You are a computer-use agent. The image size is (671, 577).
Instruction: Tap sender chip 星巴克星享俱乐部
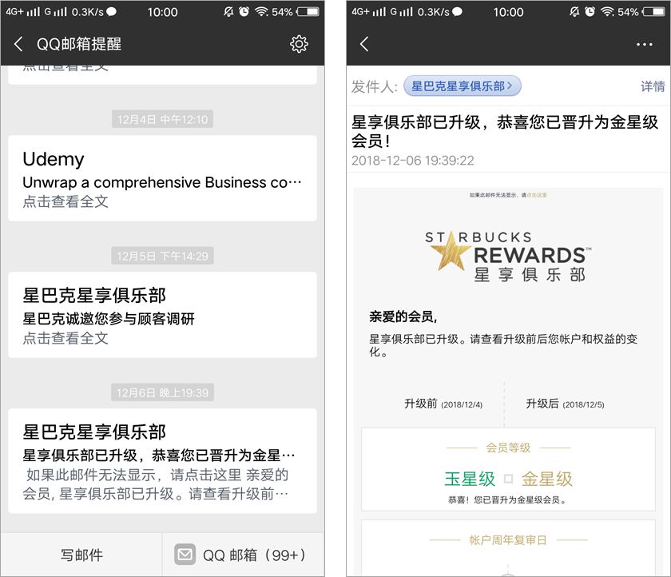click(463, 86)
